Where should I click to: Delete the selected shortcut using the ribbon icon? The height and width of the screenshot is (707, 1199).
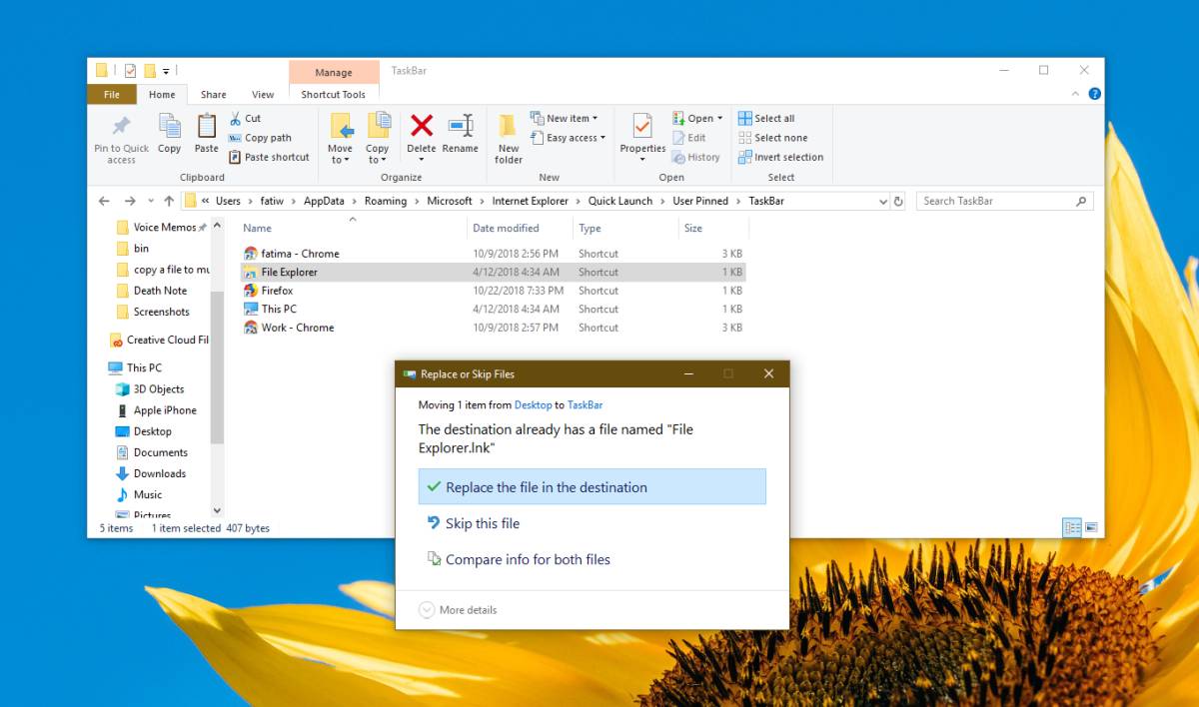(x=421, y=131)
